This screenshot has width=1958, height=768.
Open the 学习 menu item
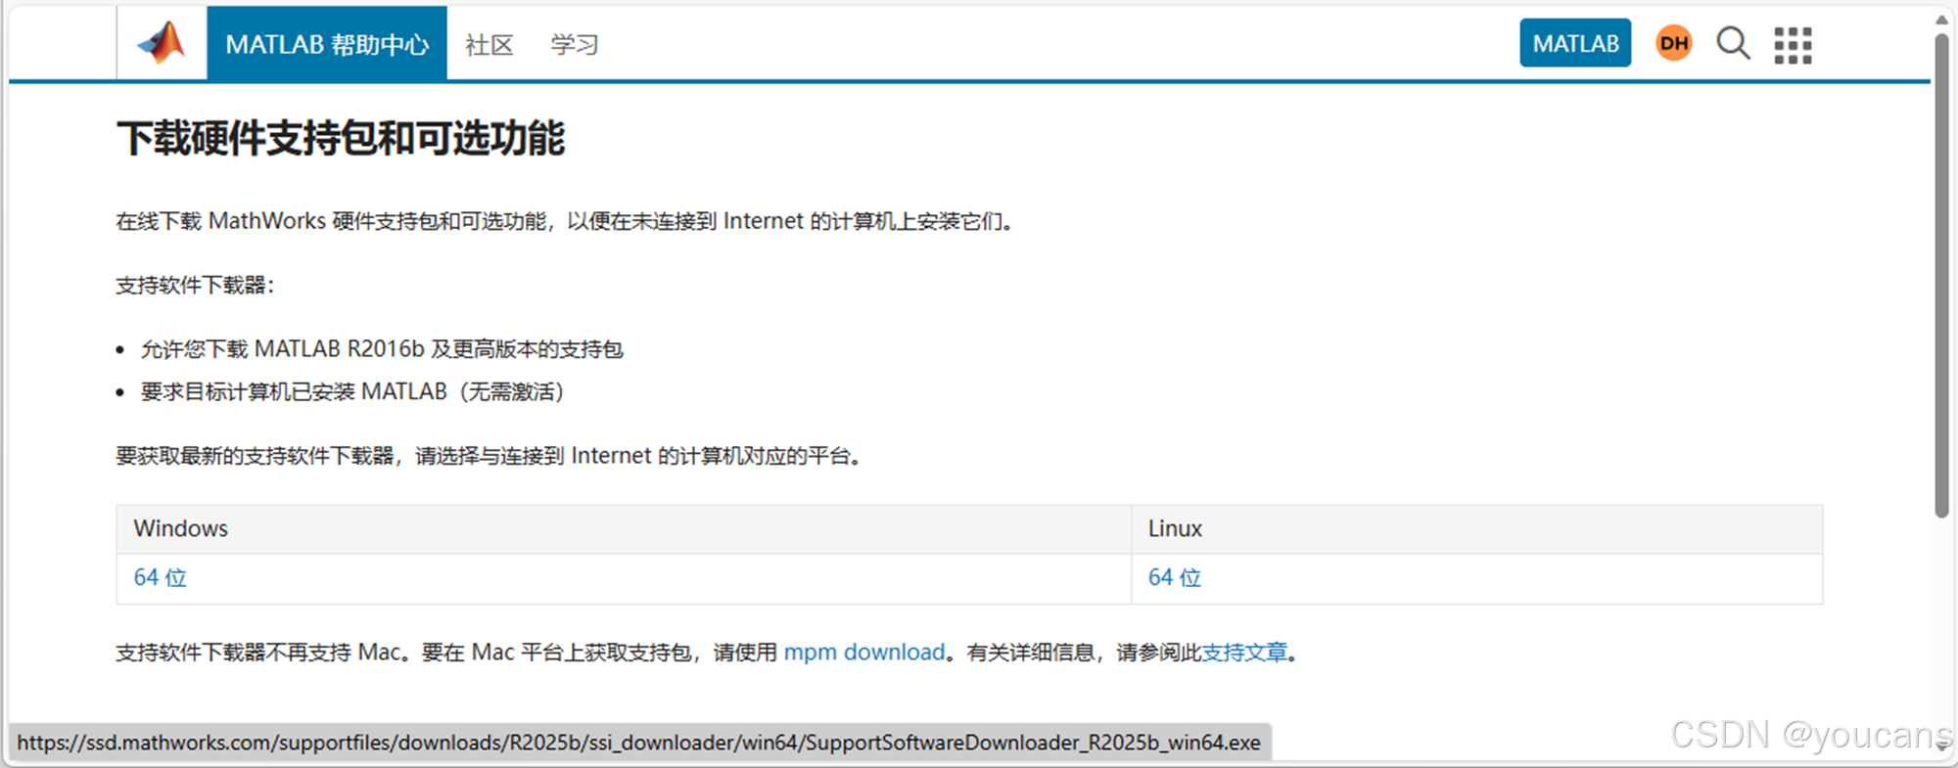[x=575, y=45]
